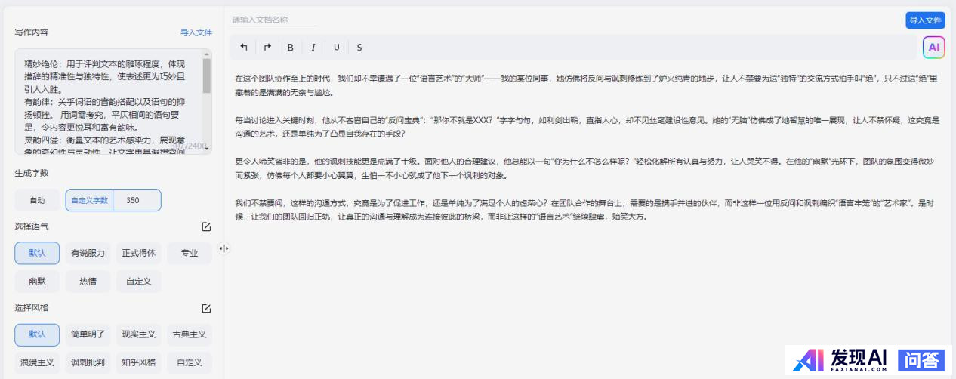Click 导入文件 link above writing content
Image resolution: width=956 pixels, height=379 pixels.
click(196, 32)
